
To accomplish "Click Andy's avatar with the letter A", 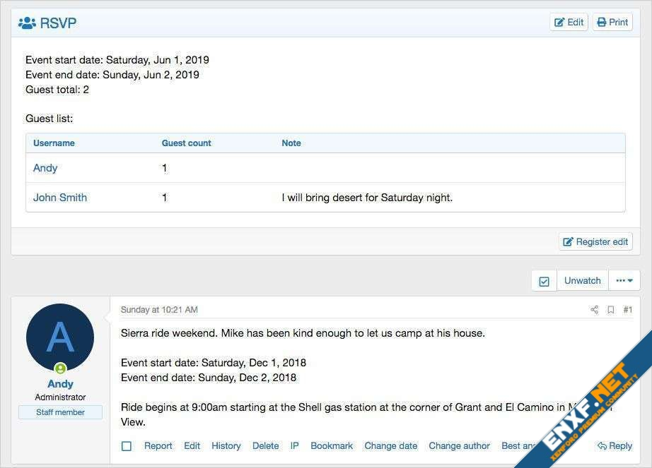I will pyautogui.click(x=60, y=337).
